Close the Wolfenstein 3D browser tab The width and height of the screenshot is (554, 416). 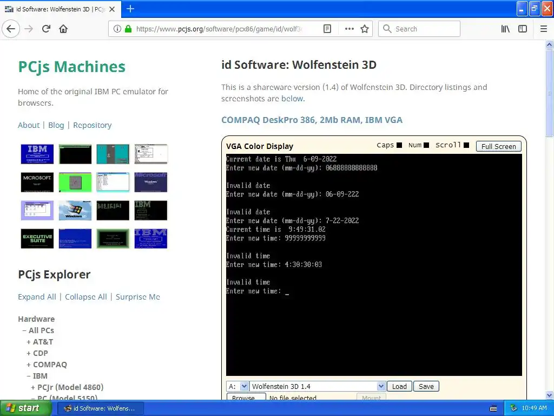(112, 9)
